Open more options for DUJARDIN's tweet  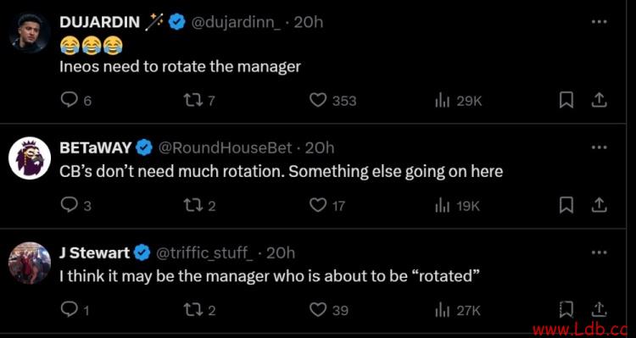(599, 21)
